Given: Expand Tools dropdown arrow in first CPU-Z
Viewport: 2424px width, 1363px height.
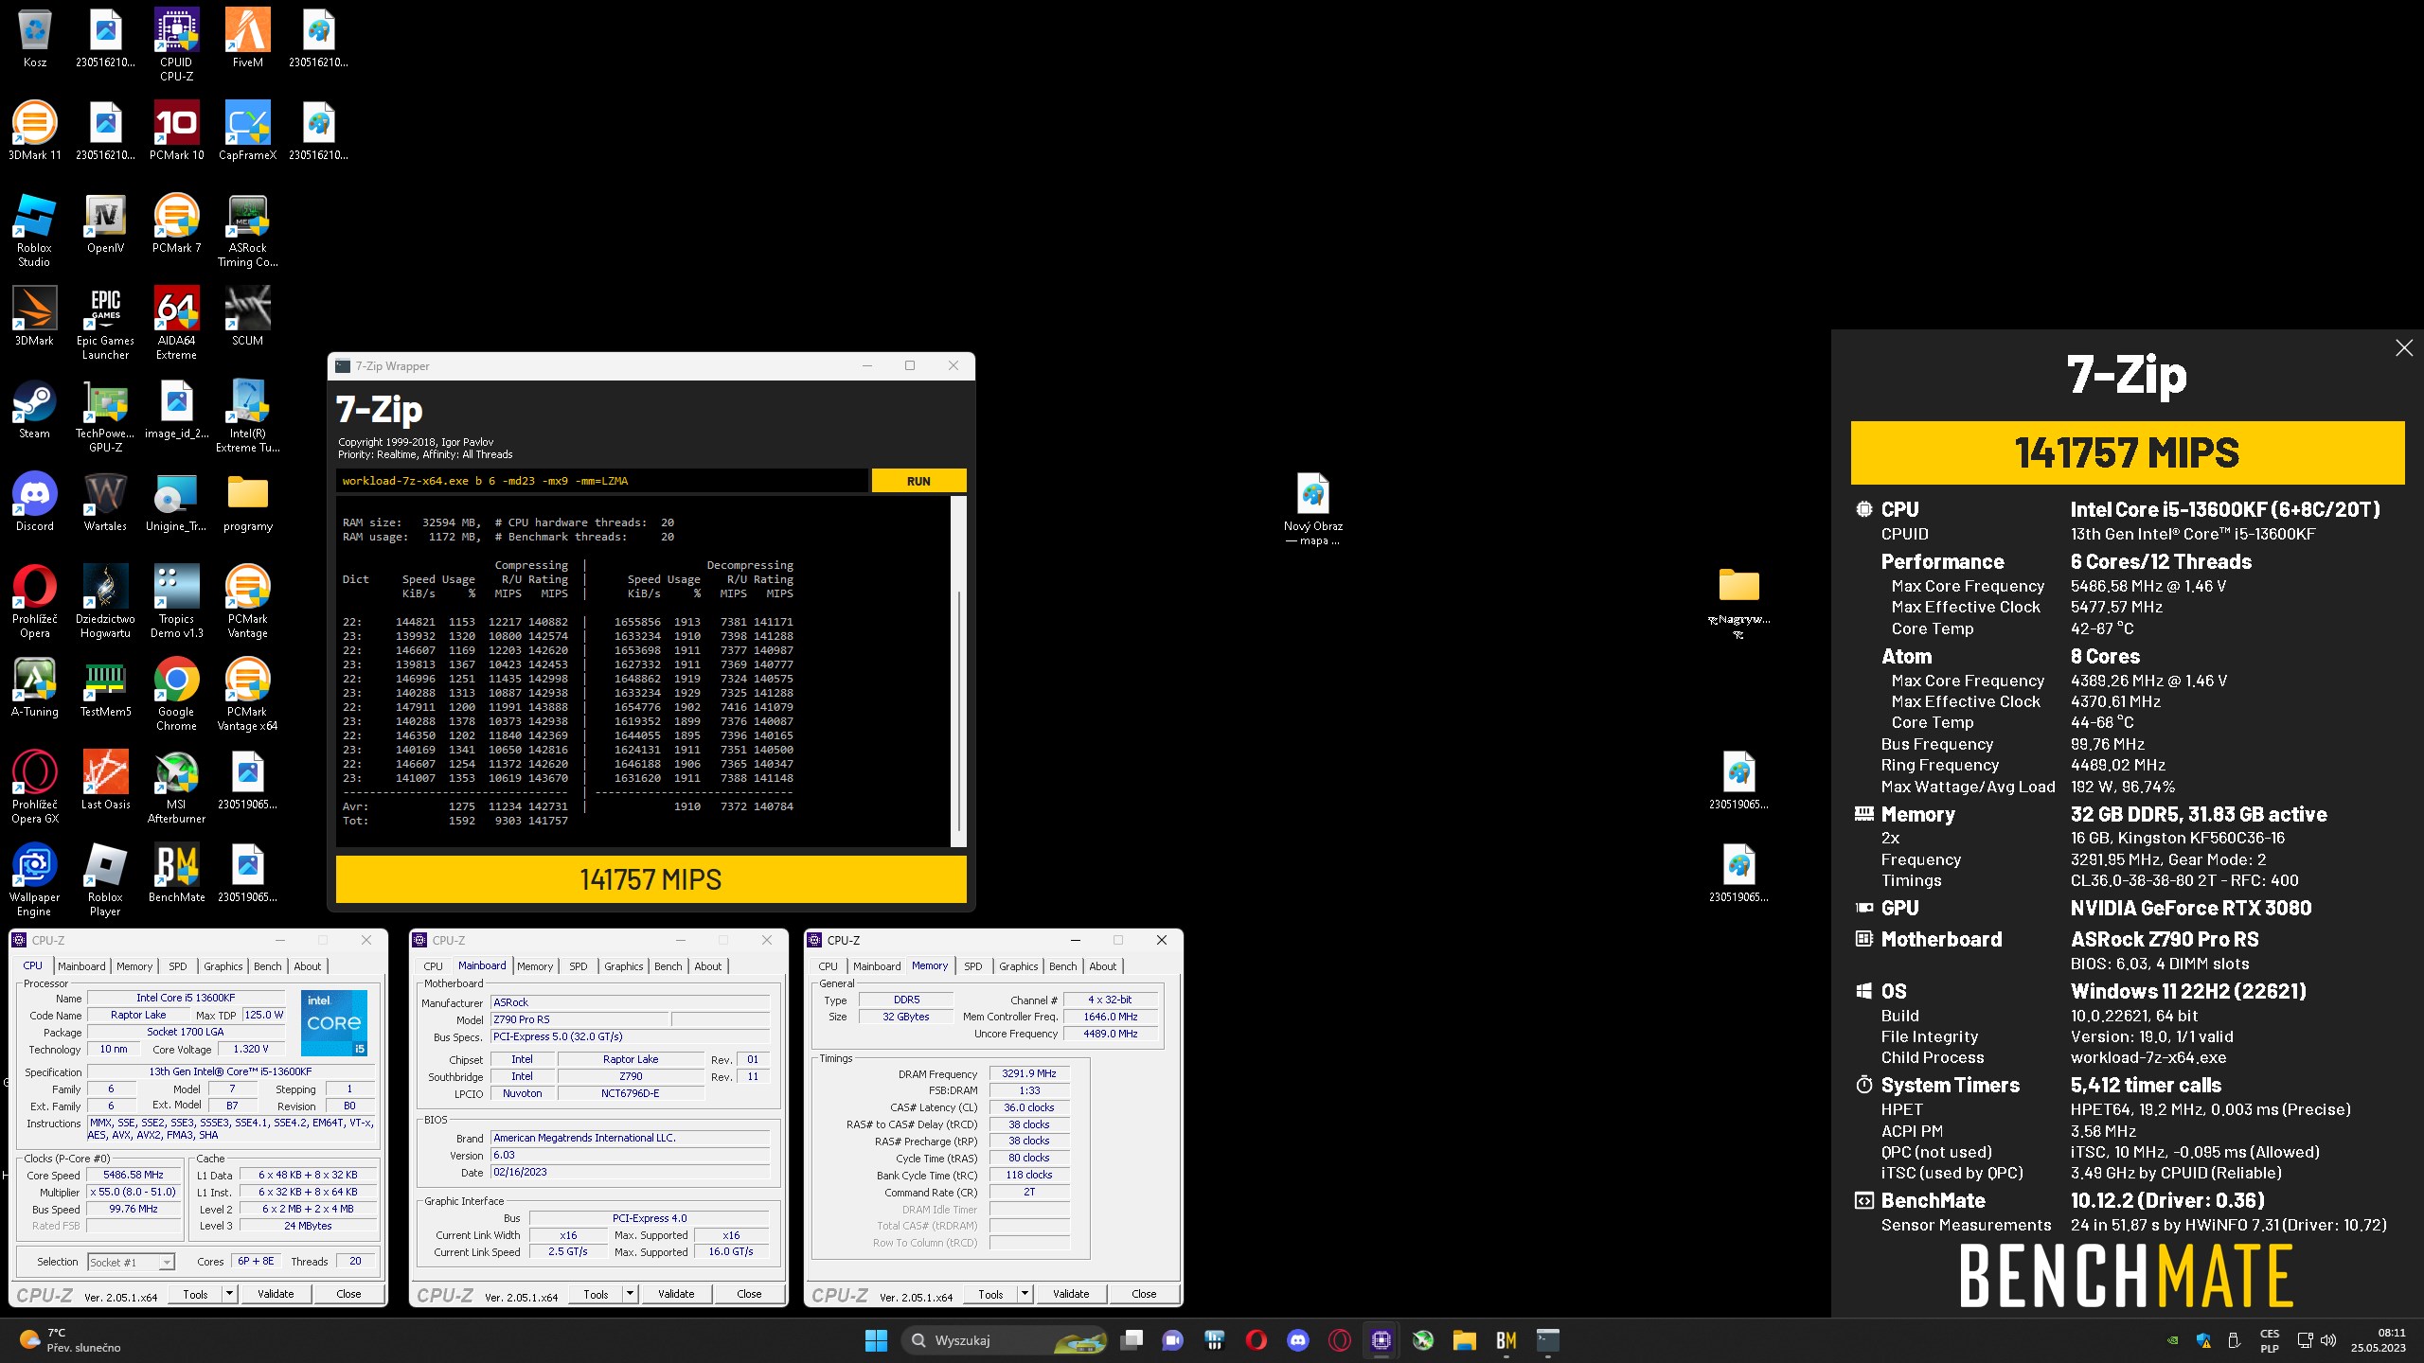Looking at the screenshot, I should [x=229, y=1294].
